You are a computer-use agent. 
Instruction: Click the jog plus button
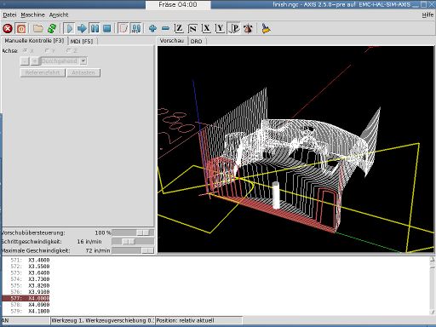[34, 61]
